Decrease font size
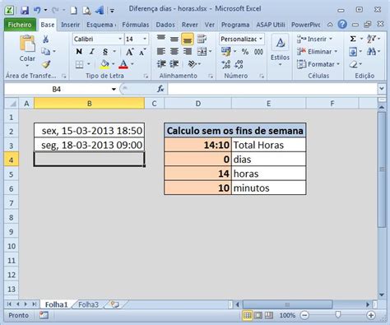Screen dimensions: 390x325 click(x=142, y=52)
